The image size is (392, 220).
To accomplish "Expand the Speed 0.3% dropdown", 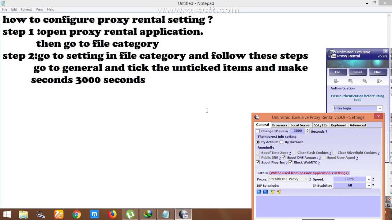I will [x=369, y=179].
